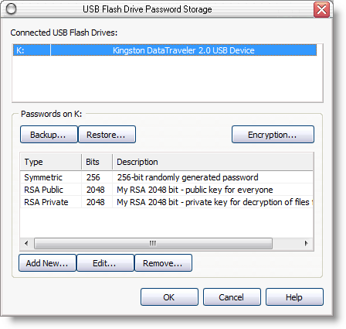This screenshot has width=346, height=329.
Task: Click the Restore... button
Action: [107, 135]
